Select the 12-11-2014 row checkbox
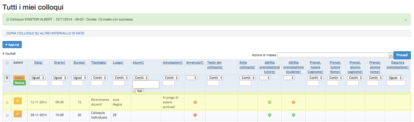The width and height of the screenshot is (414, 122). [7, 102]
